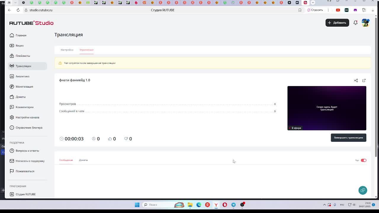Viewport: 379px width, 213px height.
Task: Click the thumbs-up likes counter icon
Action: click(x=110, y=138)
